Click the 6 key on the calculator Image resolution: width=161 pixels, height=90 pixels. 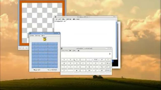(x=77, y=63)
